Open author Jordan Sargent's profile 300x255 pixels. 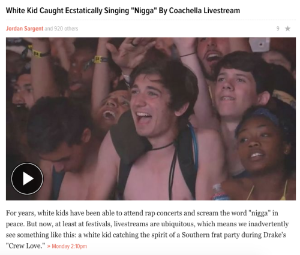coord(25,29)
